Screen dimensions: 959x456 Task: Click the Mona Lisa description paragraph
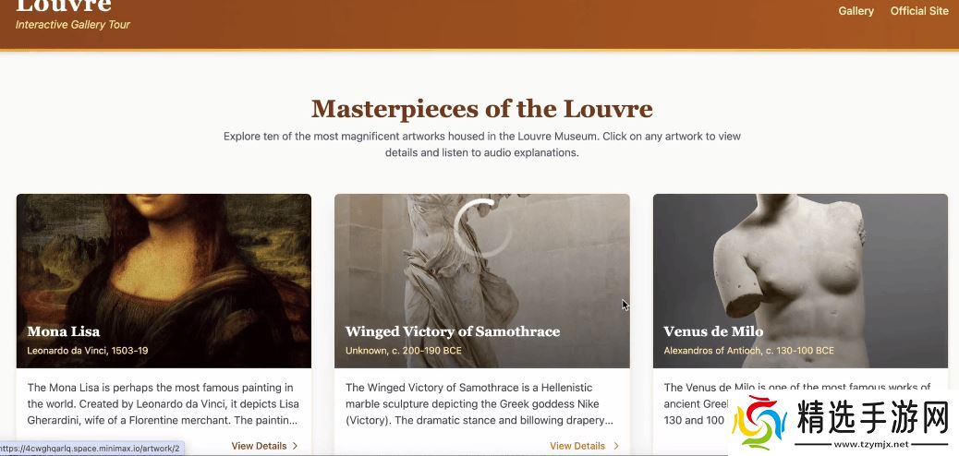(x=164, y=404)
